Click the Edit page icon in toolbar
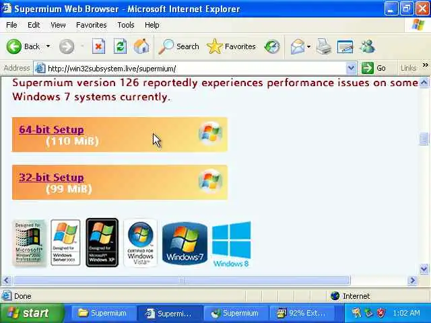 [x=345, y=46]
